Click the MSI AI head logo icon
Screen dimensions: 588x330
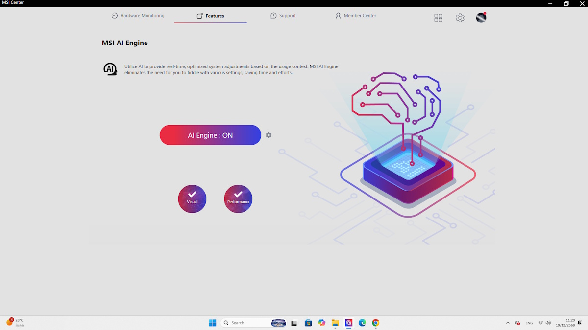click(x=110, y=69)
